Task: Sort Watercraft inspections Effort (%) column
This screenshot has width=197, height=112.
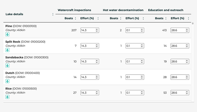Action: (x=98, y=18)
